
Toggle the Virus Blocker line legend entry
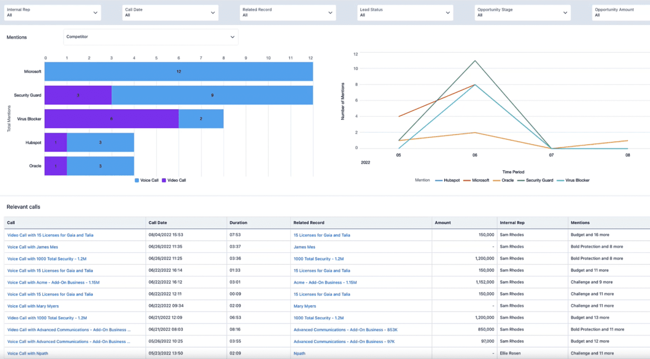(x=573, y=180)
